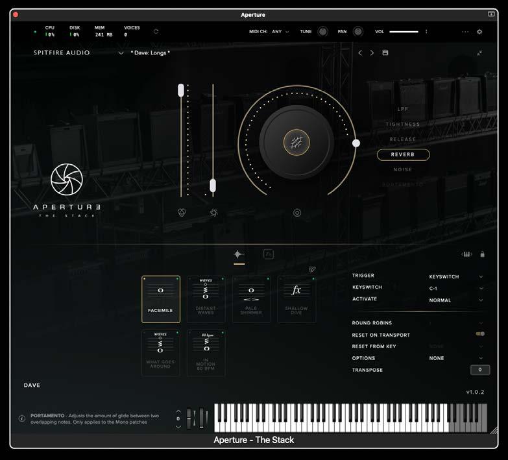Select the Pale Shimmer technique card
The width and height of the screenshot is (508, 460).
point(252,299)
